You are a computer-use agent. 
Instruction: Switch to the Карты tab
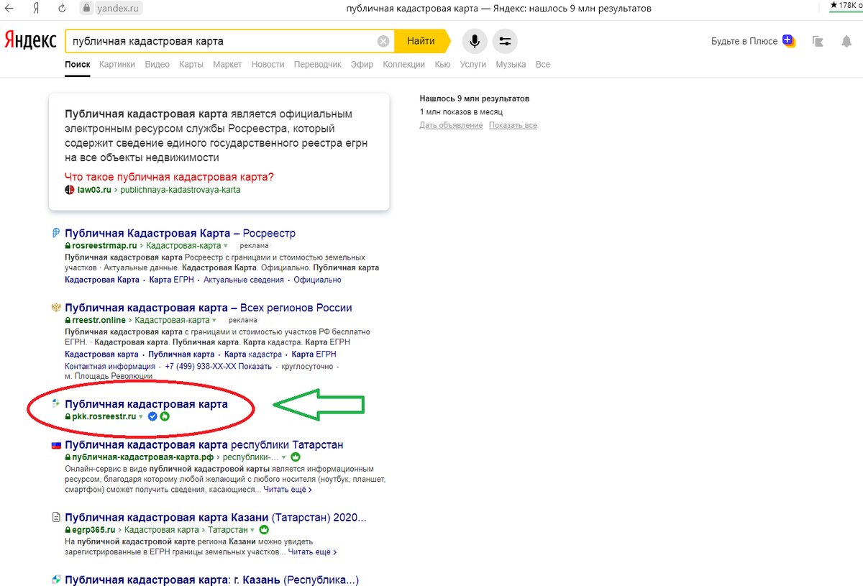(x=191, y=64)
